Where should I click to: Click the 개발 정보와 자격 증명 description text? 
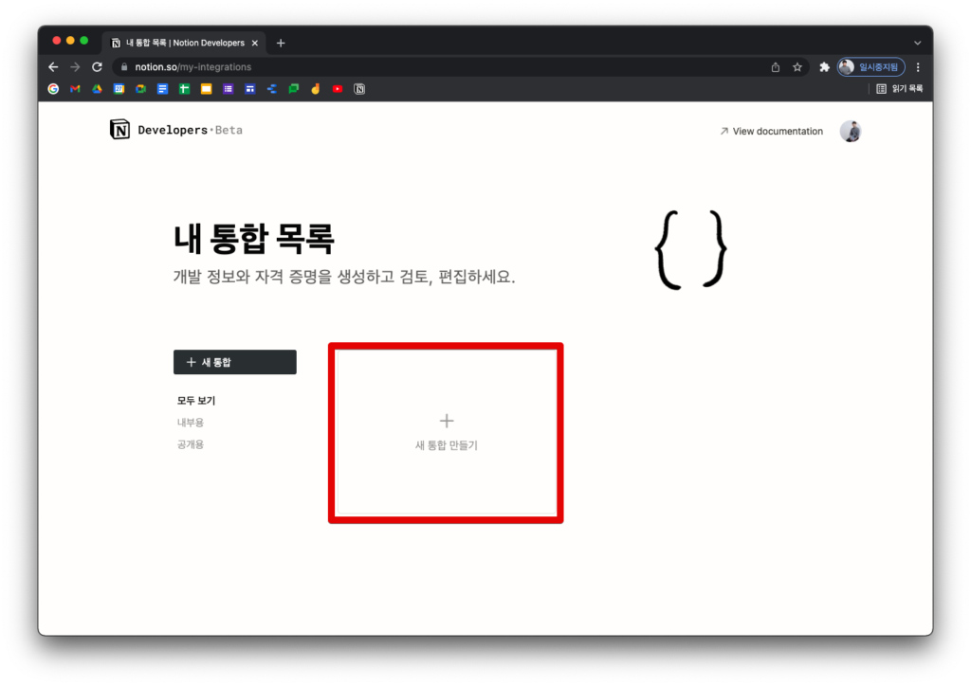tap(343, 277)
